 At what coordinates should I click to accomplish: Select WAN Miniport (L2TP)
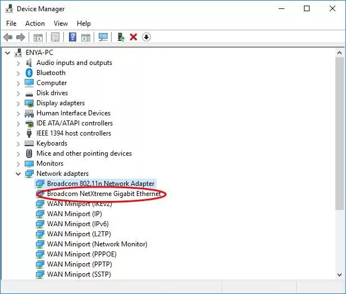pyautogui.click(x=79, y=234)
